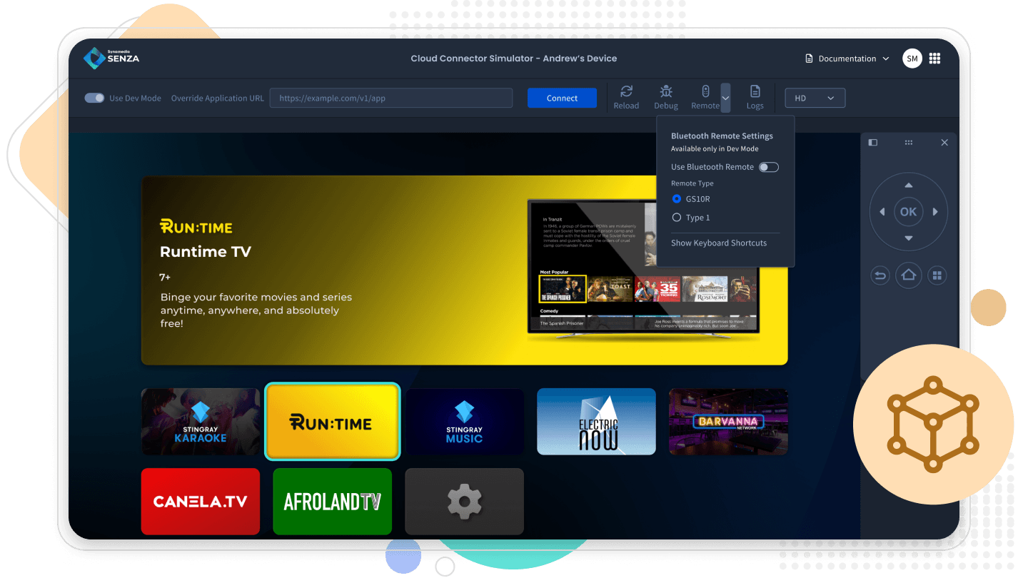Click the remote panel drag handle
The width and height of the screenshot is (1028, 578).
click(x=909, y=143)
